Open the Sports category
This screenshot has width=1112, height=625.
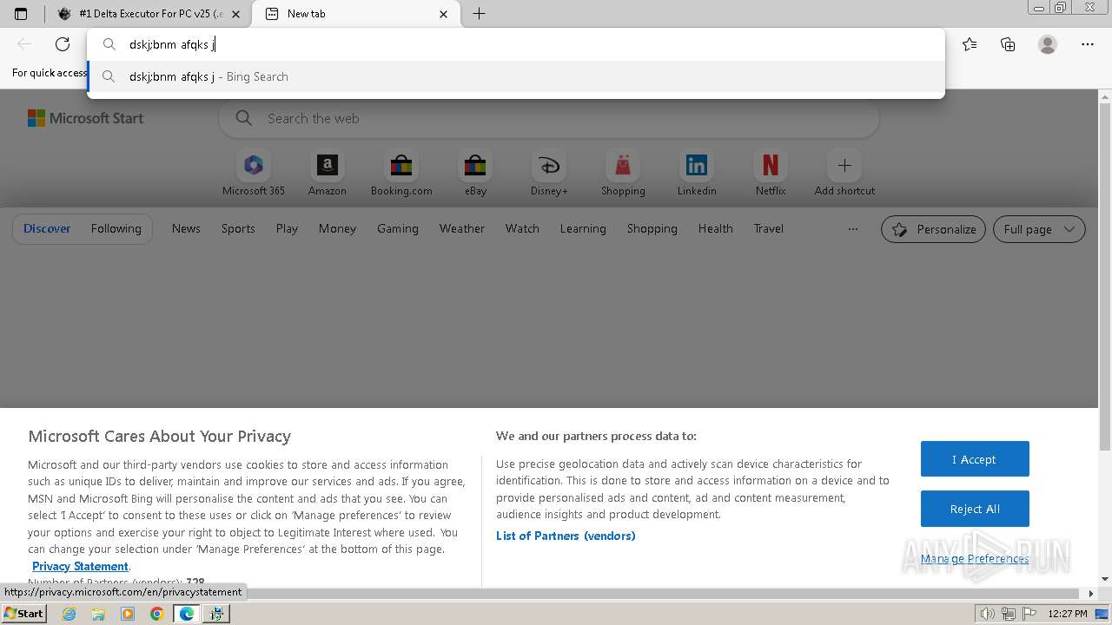238,228
